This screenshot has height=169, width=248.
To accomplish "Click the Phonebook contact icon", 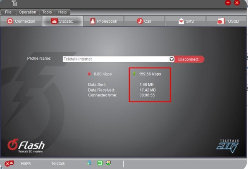I will pos(92,21).
